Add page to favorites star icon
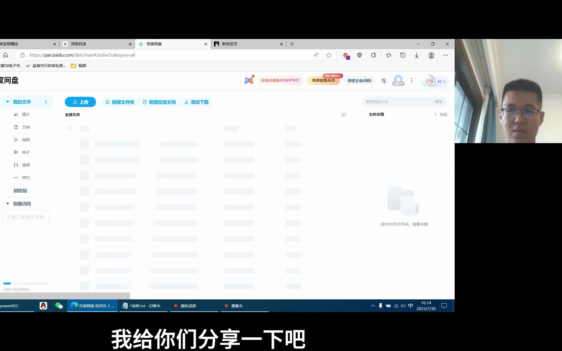562x351 pixels. coord(329,55)
